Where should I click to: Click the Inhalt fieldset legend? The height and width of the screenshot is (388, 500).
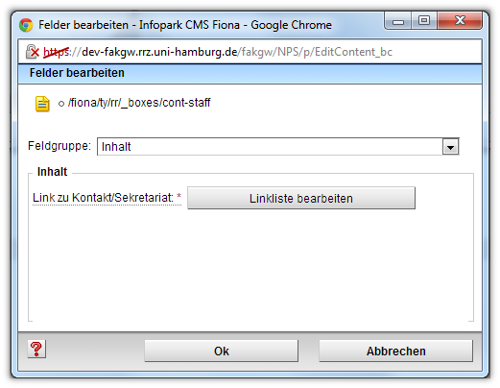pos(52,172)
